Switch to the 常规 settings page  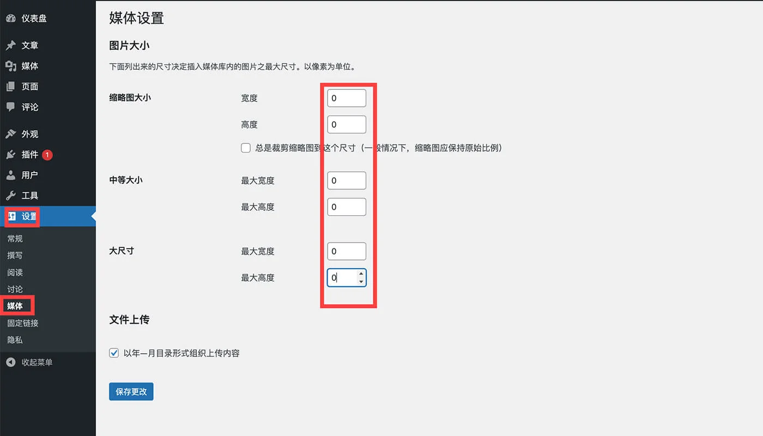pos(15,238)
